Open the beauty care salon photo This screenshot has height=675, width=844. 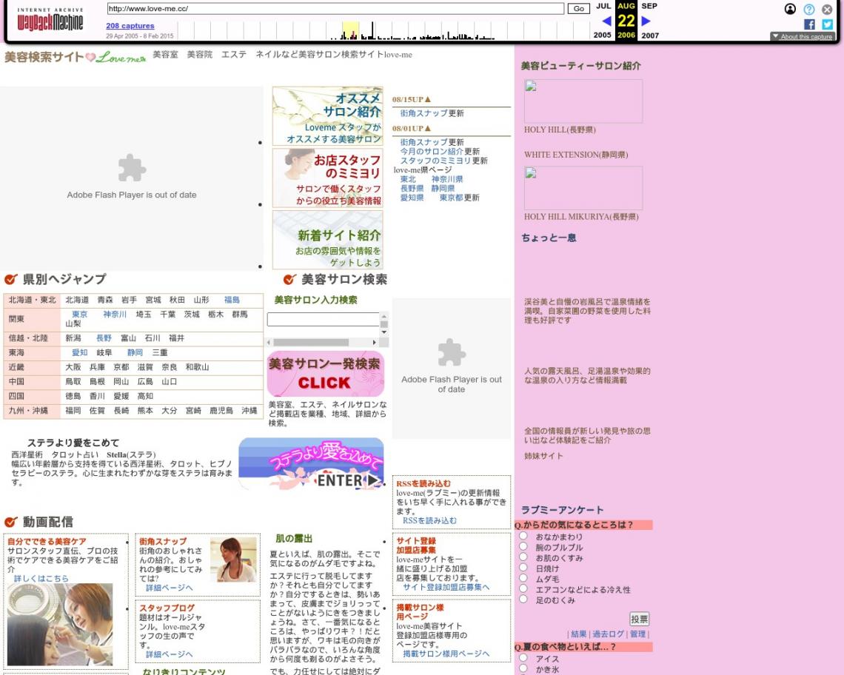coord(60,625)
